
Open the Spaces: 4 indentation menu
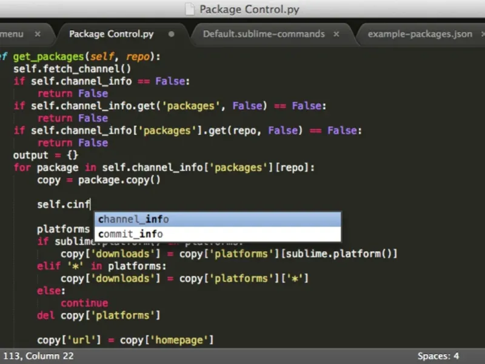[x=438, y=356]
